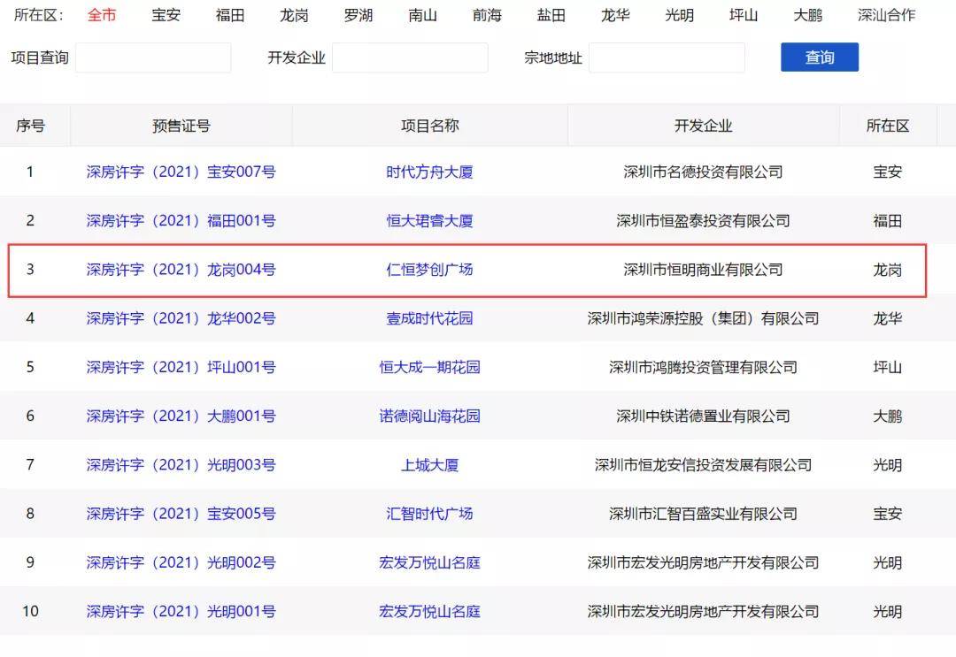Open permit link 深房许字（2021）龙岗004号

[x=181, y=269]
